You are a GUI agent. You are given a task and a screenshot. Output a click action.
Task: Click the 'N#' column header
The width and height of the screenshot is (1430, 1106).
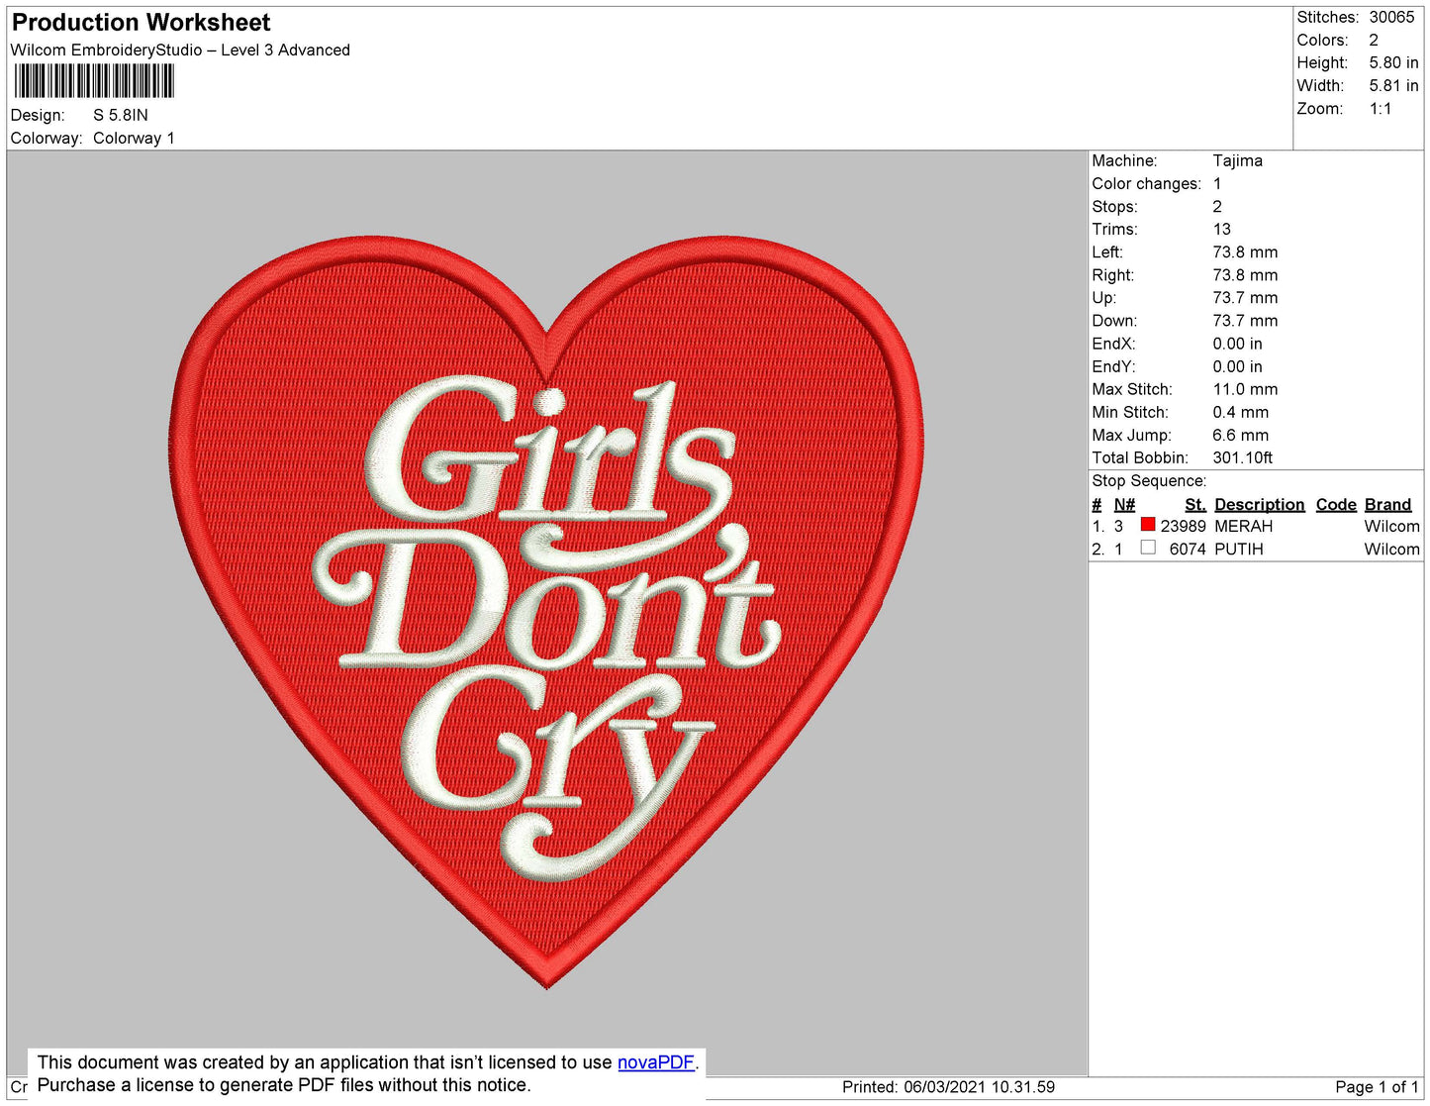(x=1124, y=505)
